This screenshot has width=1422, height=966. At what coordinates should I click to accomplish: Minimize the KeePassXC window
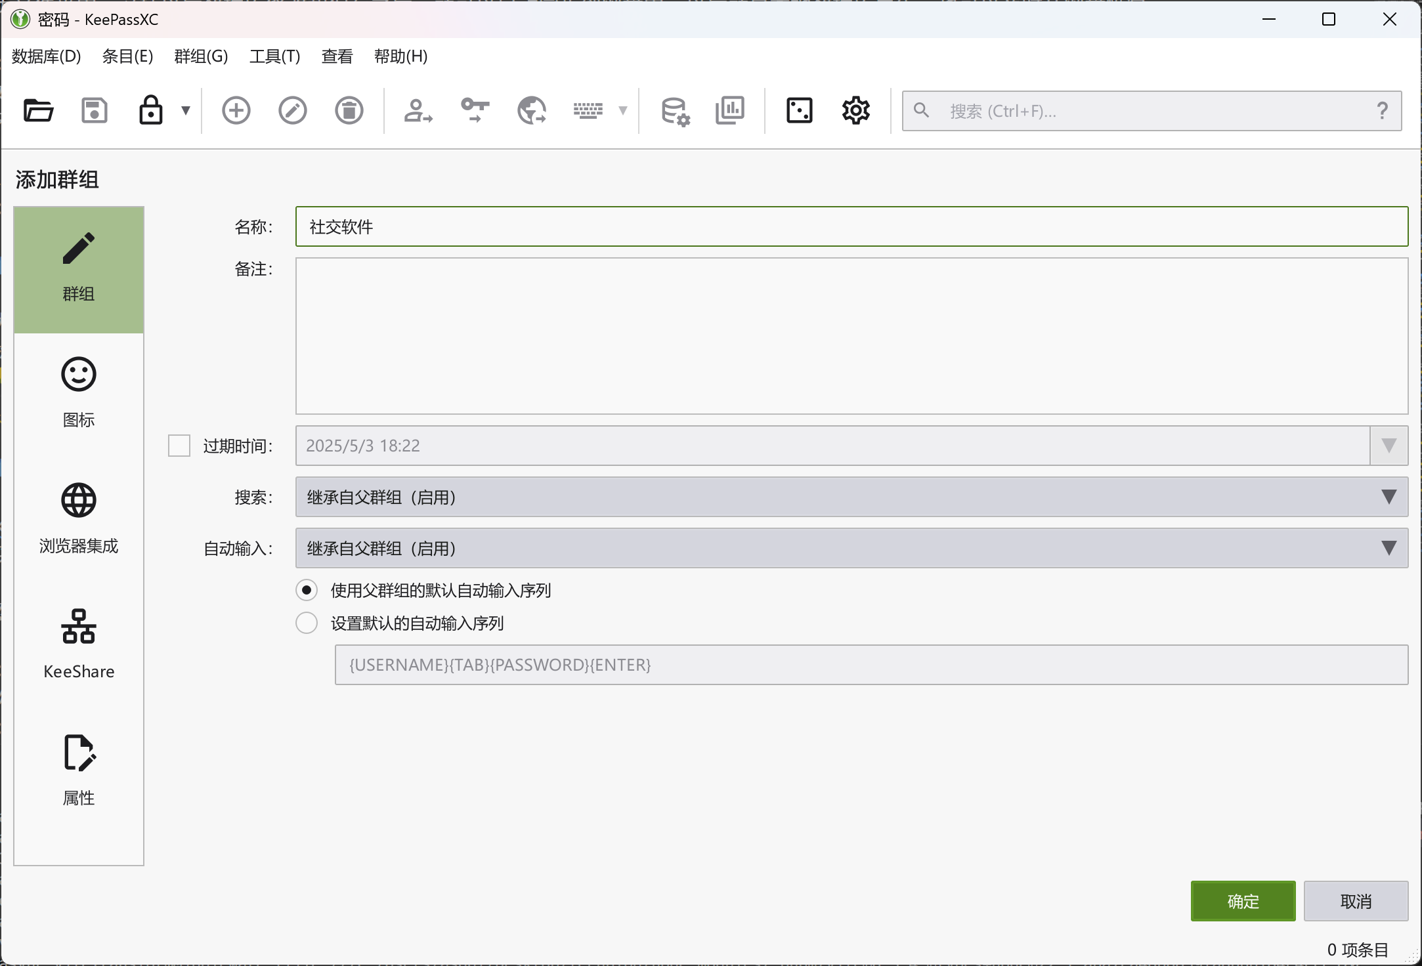tap(1269, 19)
